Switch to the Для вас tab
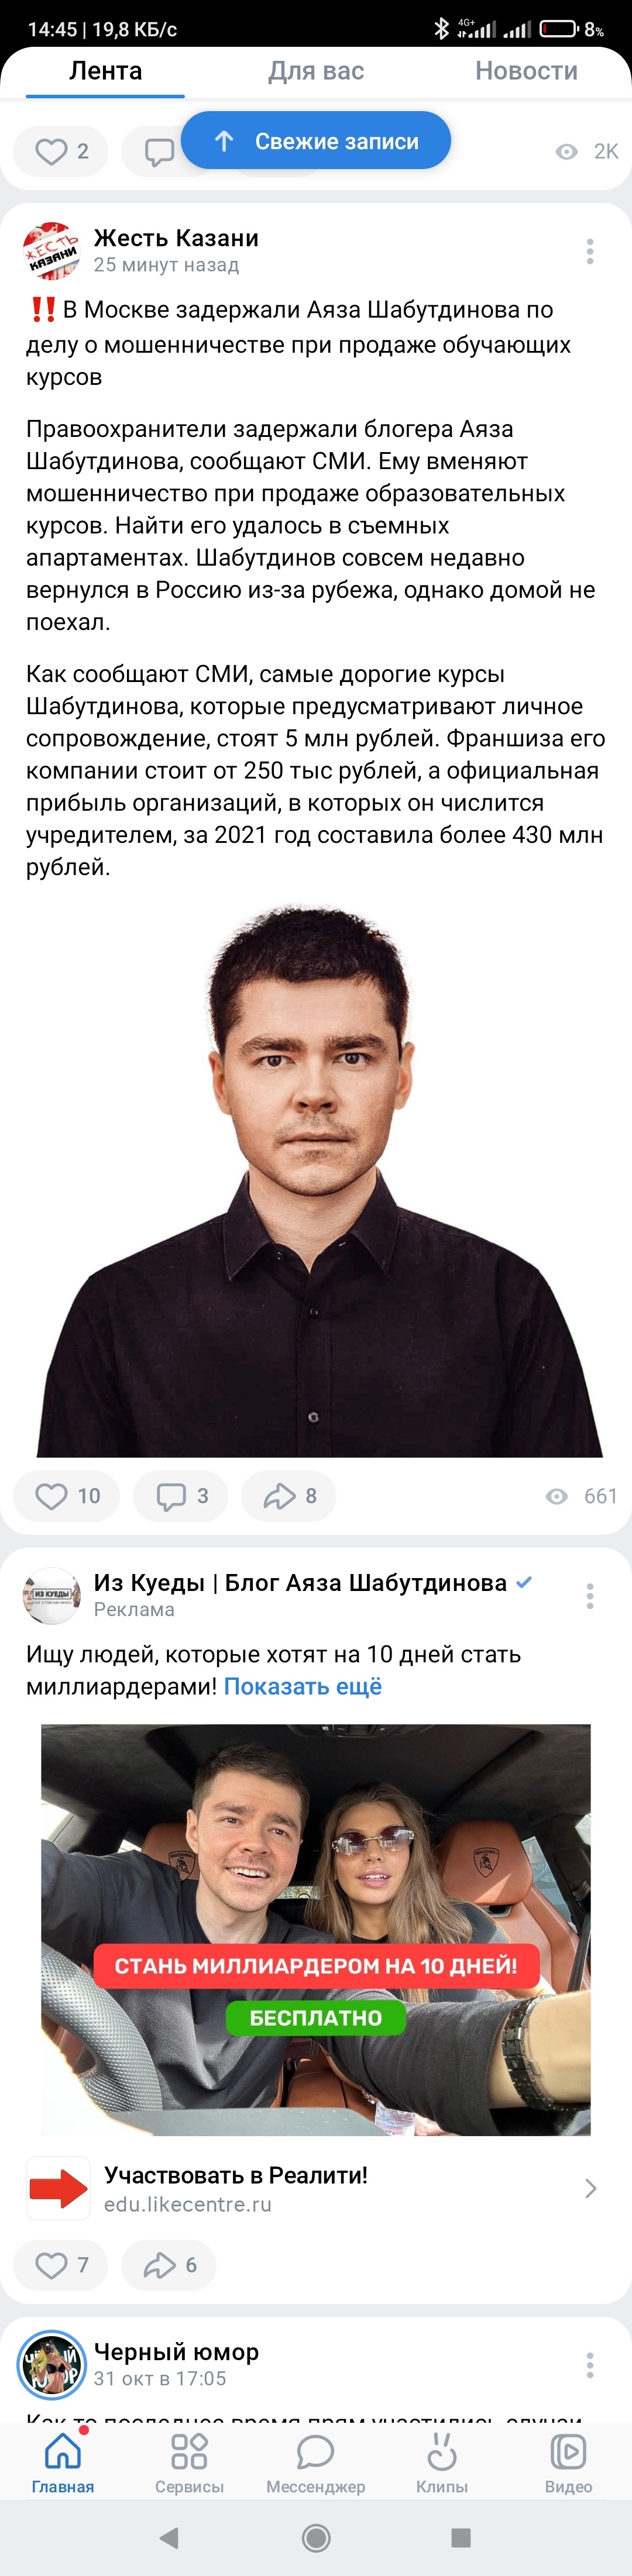This screenshot has height=2576, width=632. click(316, 71)
